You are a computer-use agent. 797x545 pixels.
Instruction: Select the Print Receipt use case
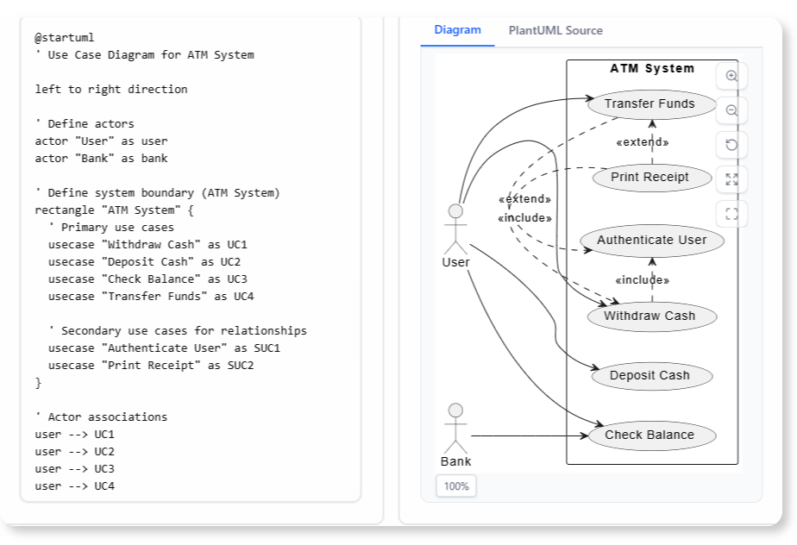coord(651,178)
